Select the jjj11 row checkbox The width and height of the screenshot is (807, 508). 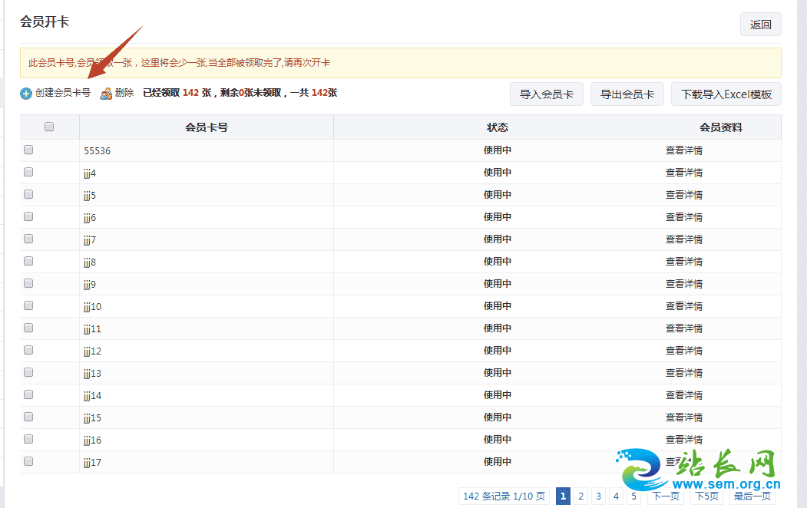[28, 328]
